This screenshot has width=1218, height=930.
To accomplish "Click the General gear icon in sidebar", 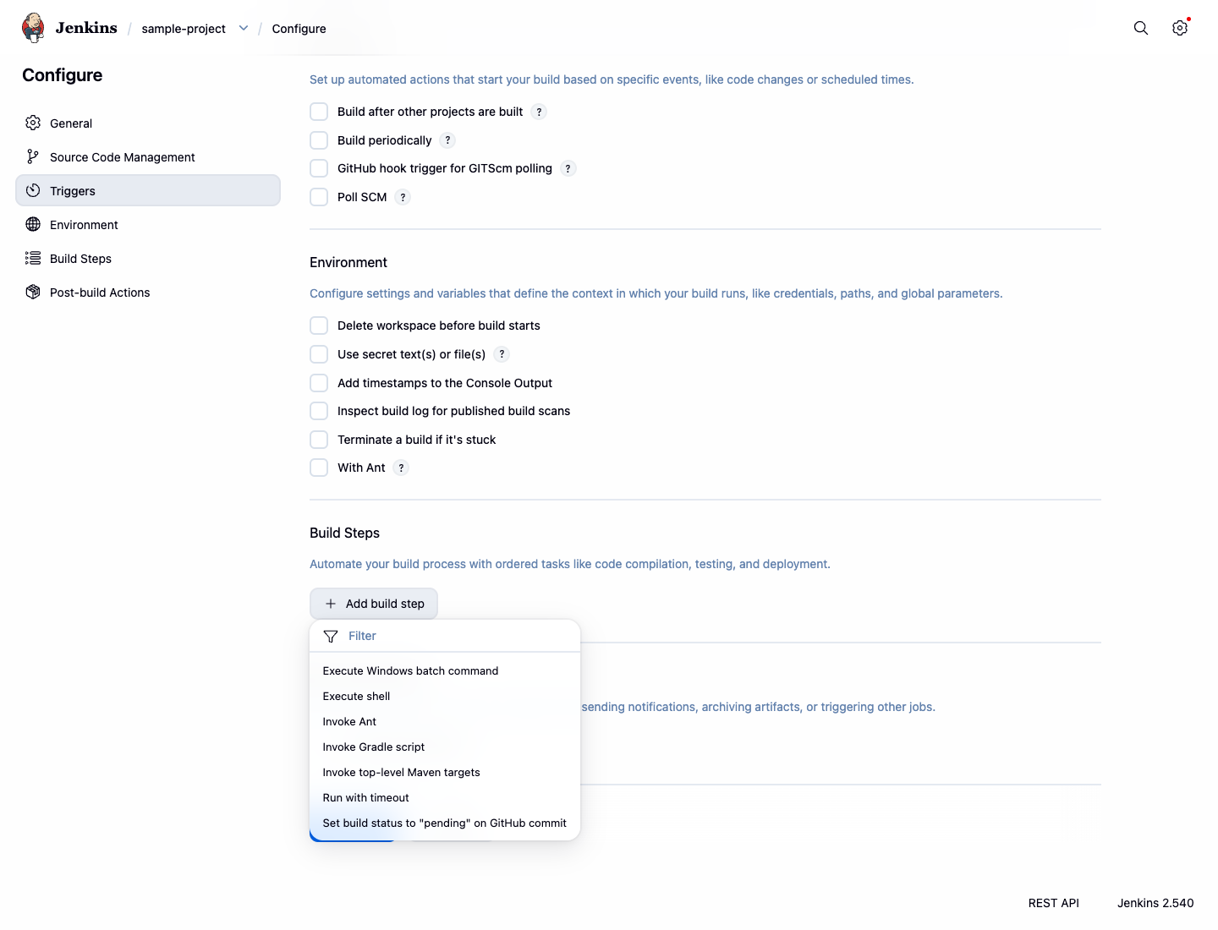I will (x=33, y=123).
